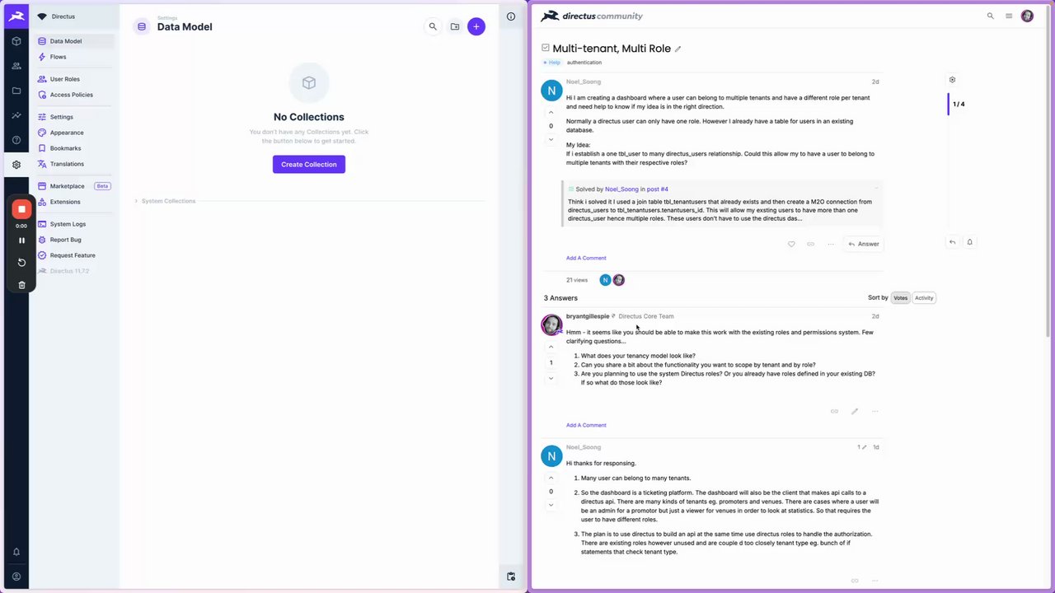The image size is (1055, 593).
Task: Add A Comment under bryantgillespie's answer
Action: point(586,425)
